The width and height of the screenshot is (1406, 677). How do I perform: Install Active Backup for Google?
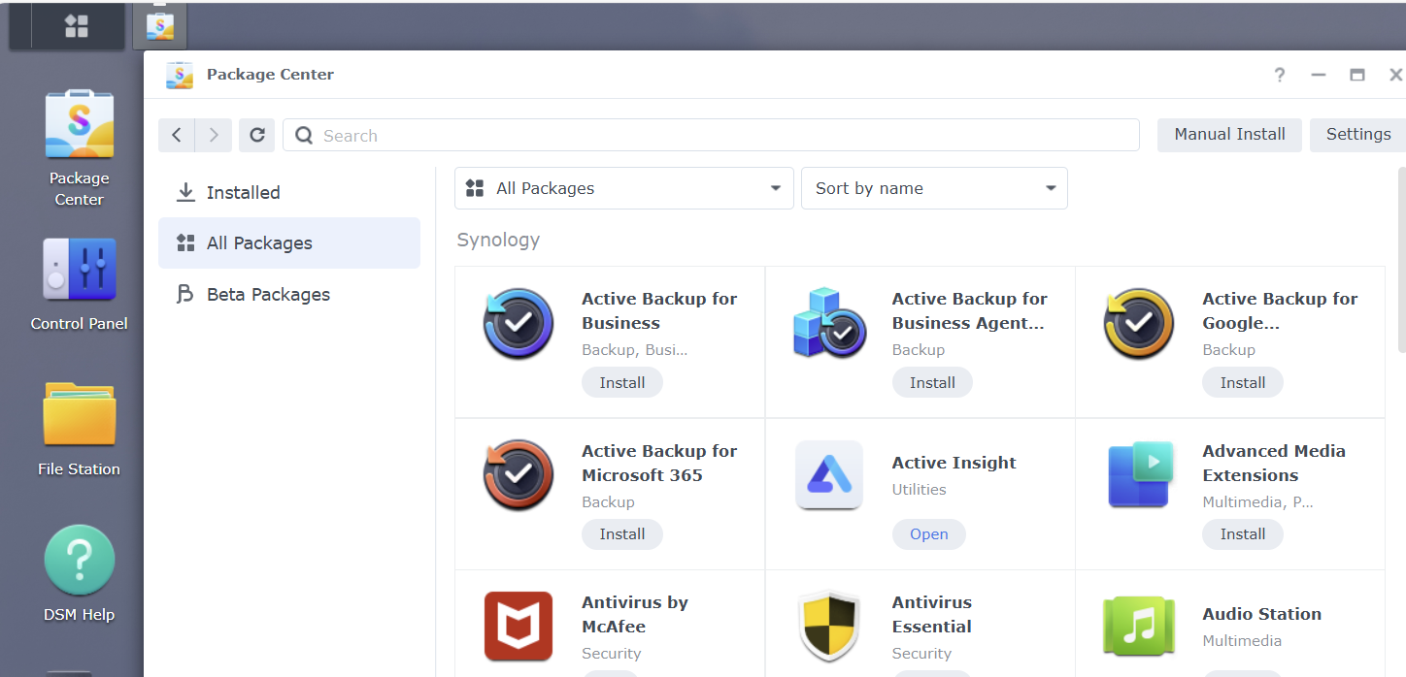(1243, 382)
